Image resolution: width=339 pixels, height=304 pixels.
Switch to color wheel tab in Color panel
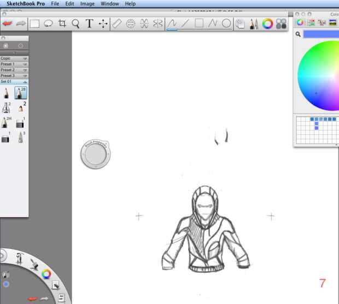pyautogui.click(x=300, y=22)
